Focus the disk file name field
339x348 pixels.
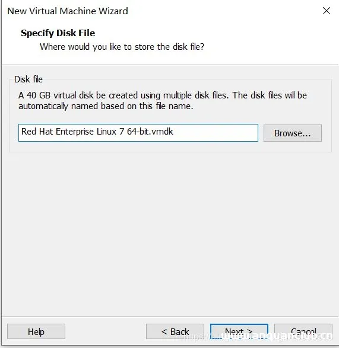point(138,133)
